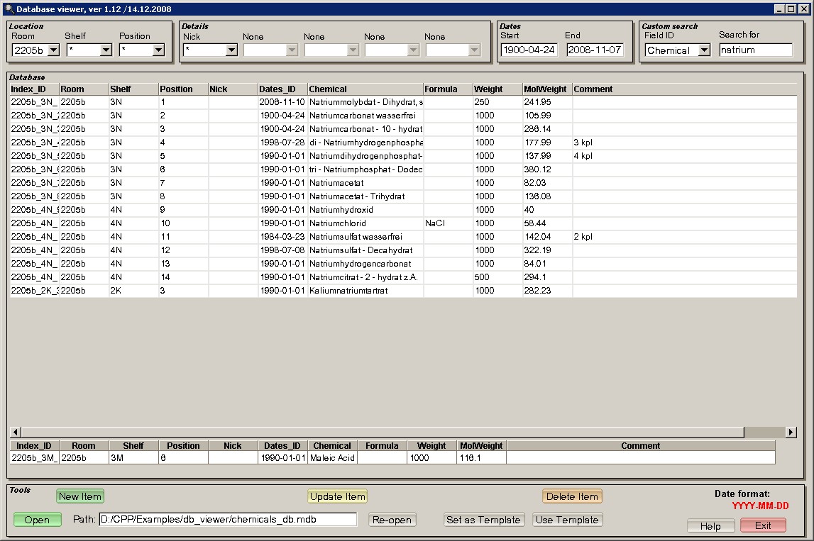
Task: Click the database Path input field
Action: pyautogui.click(x=228, y=519)
